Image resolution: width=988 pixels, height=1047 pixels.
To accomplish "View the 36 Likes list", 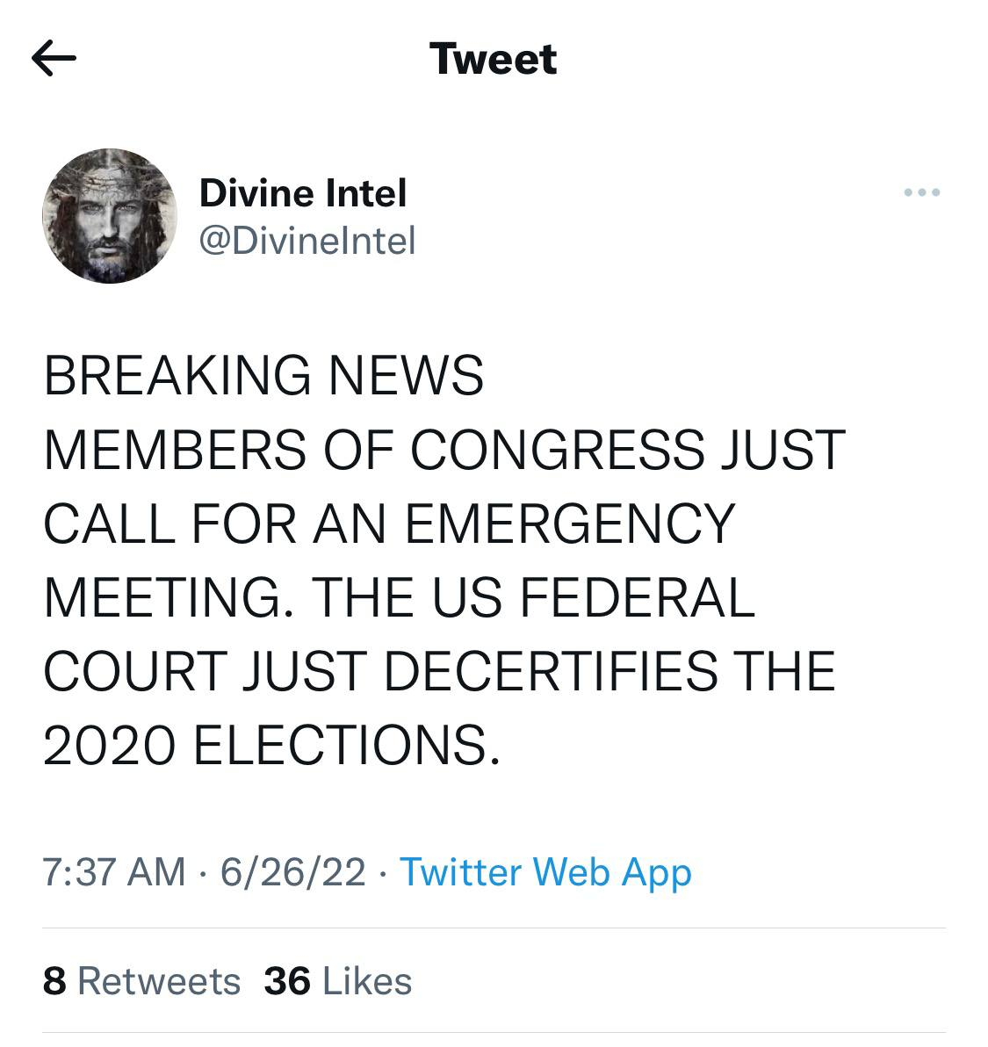I will (338, 981).
